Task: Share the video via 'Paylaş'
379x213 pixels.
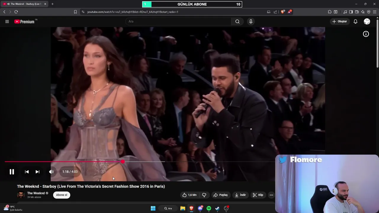Action: [x=221, y=195]
